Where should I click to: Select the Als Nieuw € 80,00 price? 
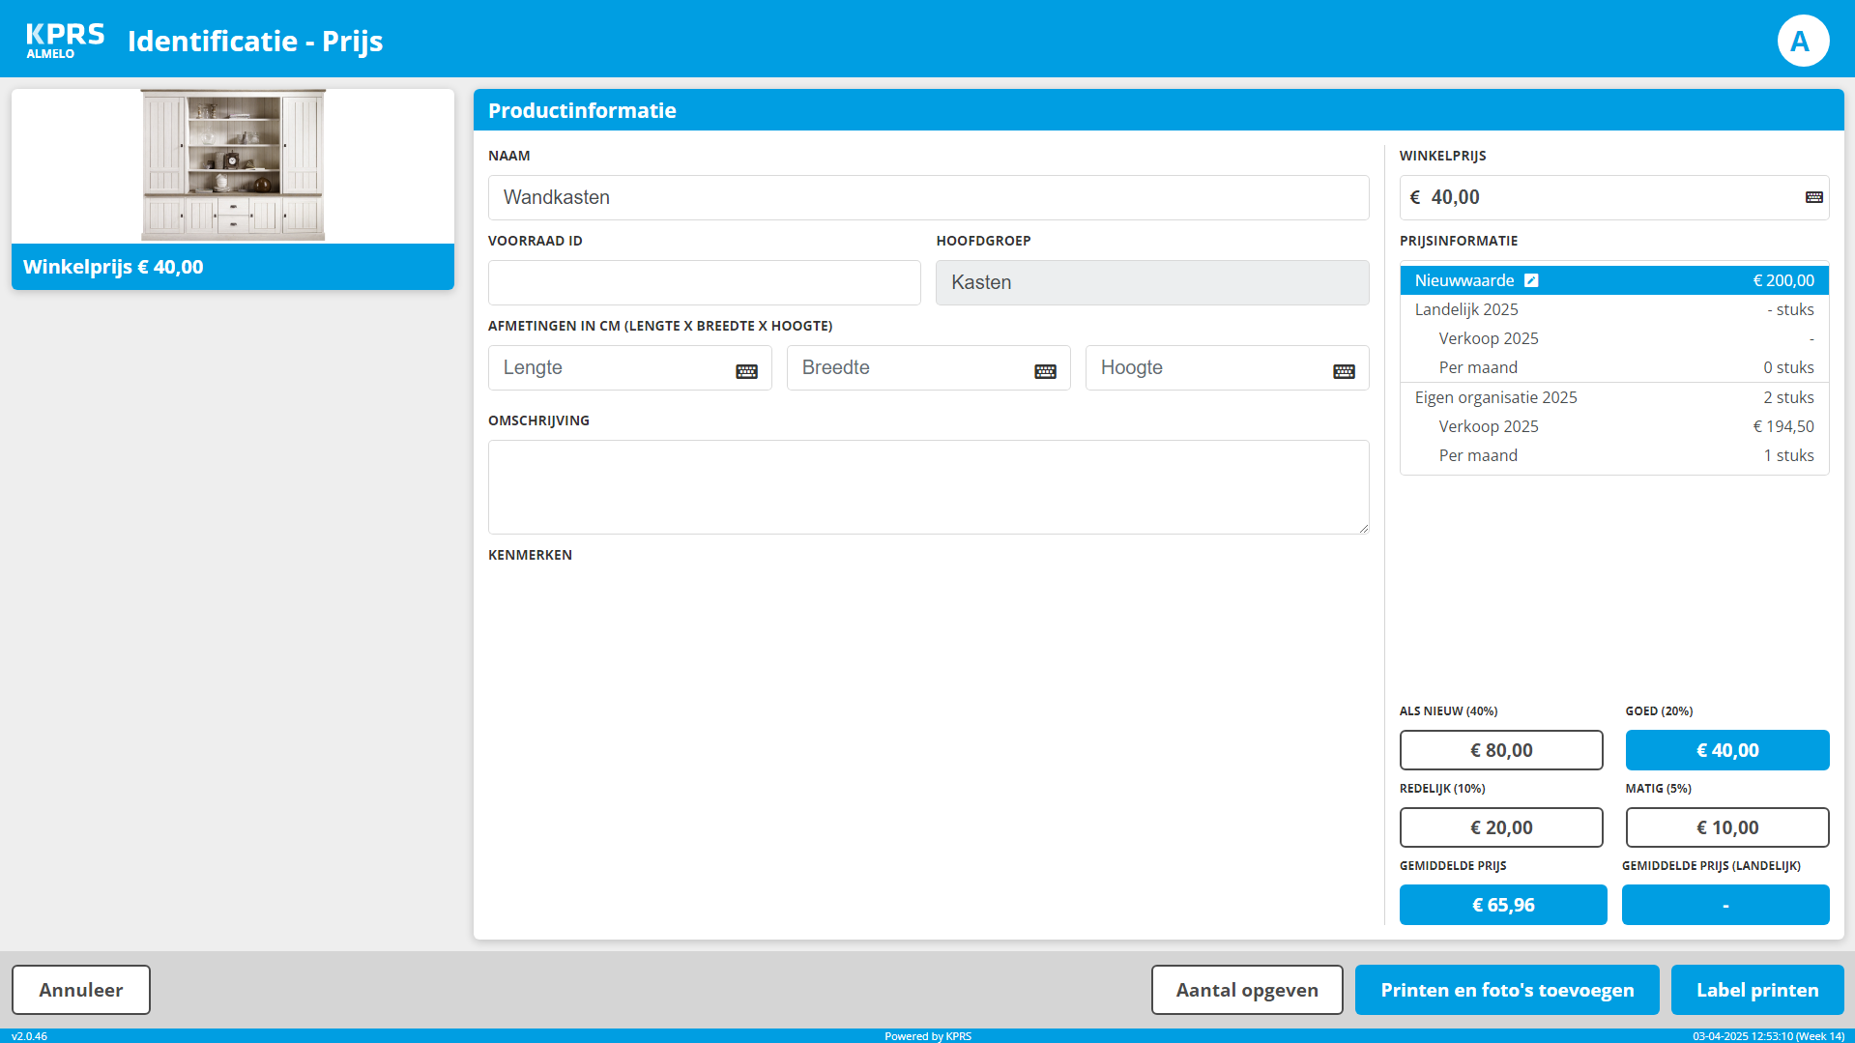tap(1500, 750)
